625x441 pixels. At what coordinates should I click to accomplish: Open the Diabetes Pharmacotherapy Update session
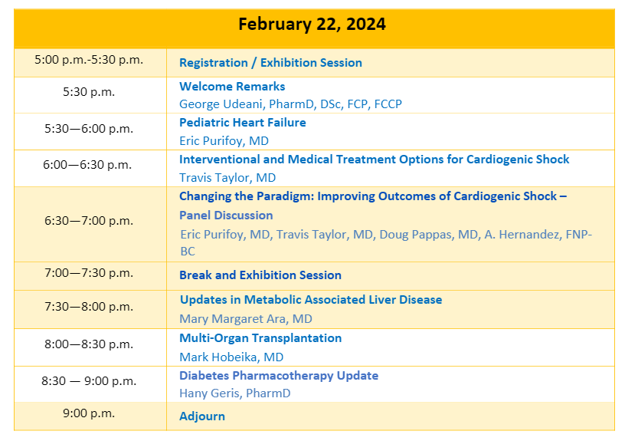point(279,376)
